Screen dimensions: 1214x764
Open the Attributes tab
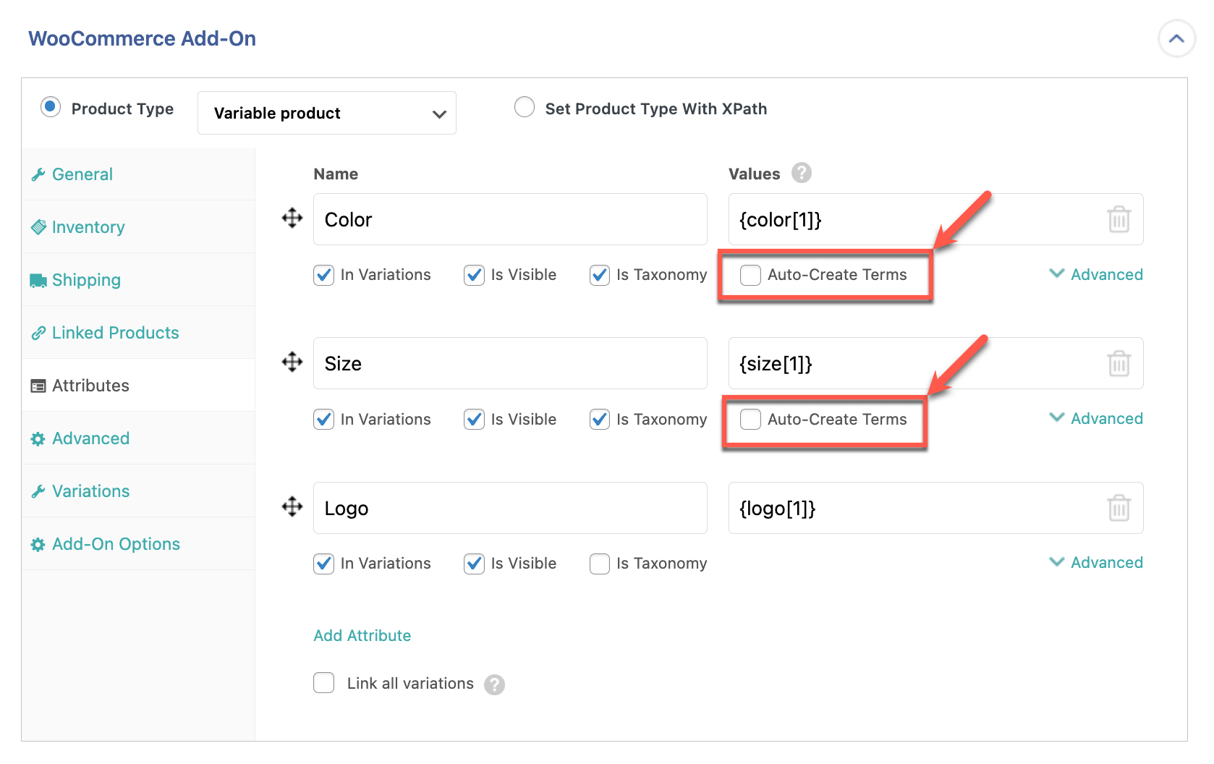(138, 386)
